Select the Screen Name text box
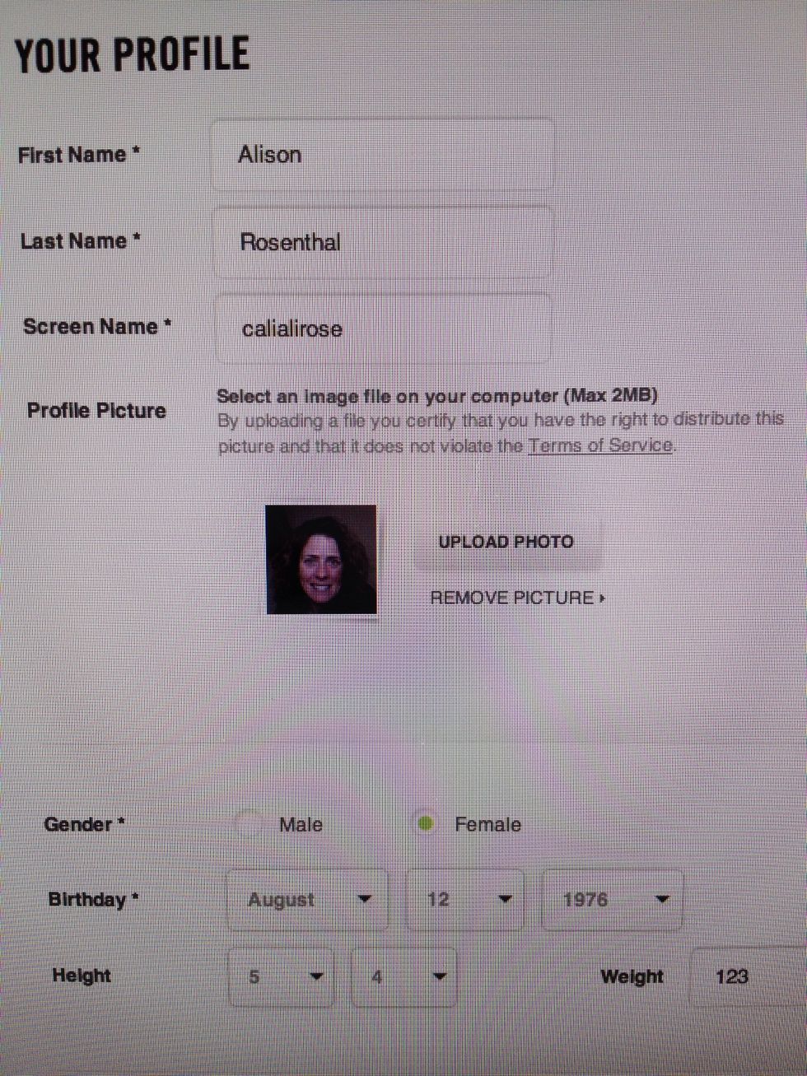The width and height of the screenshot is (807, 1076). pos(384,328)
